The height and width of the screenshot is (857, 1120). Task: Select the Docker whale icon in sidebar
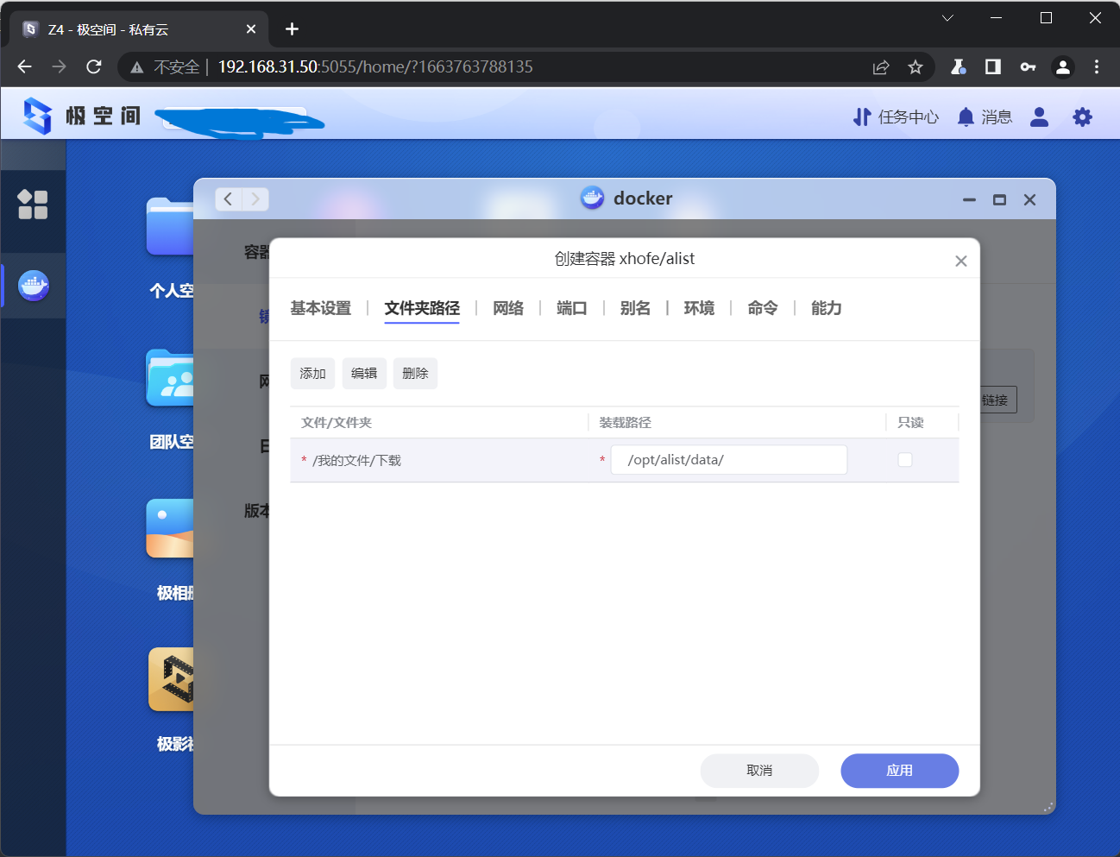34,286
